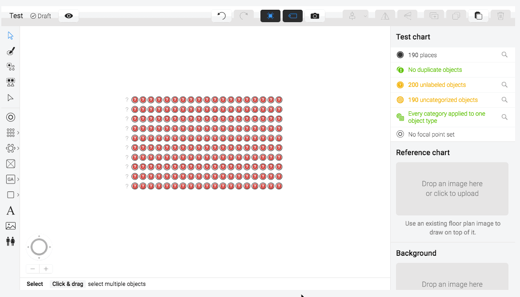
Task: Click "Use an existing floor plan image" text
Action: coord(453,228)
